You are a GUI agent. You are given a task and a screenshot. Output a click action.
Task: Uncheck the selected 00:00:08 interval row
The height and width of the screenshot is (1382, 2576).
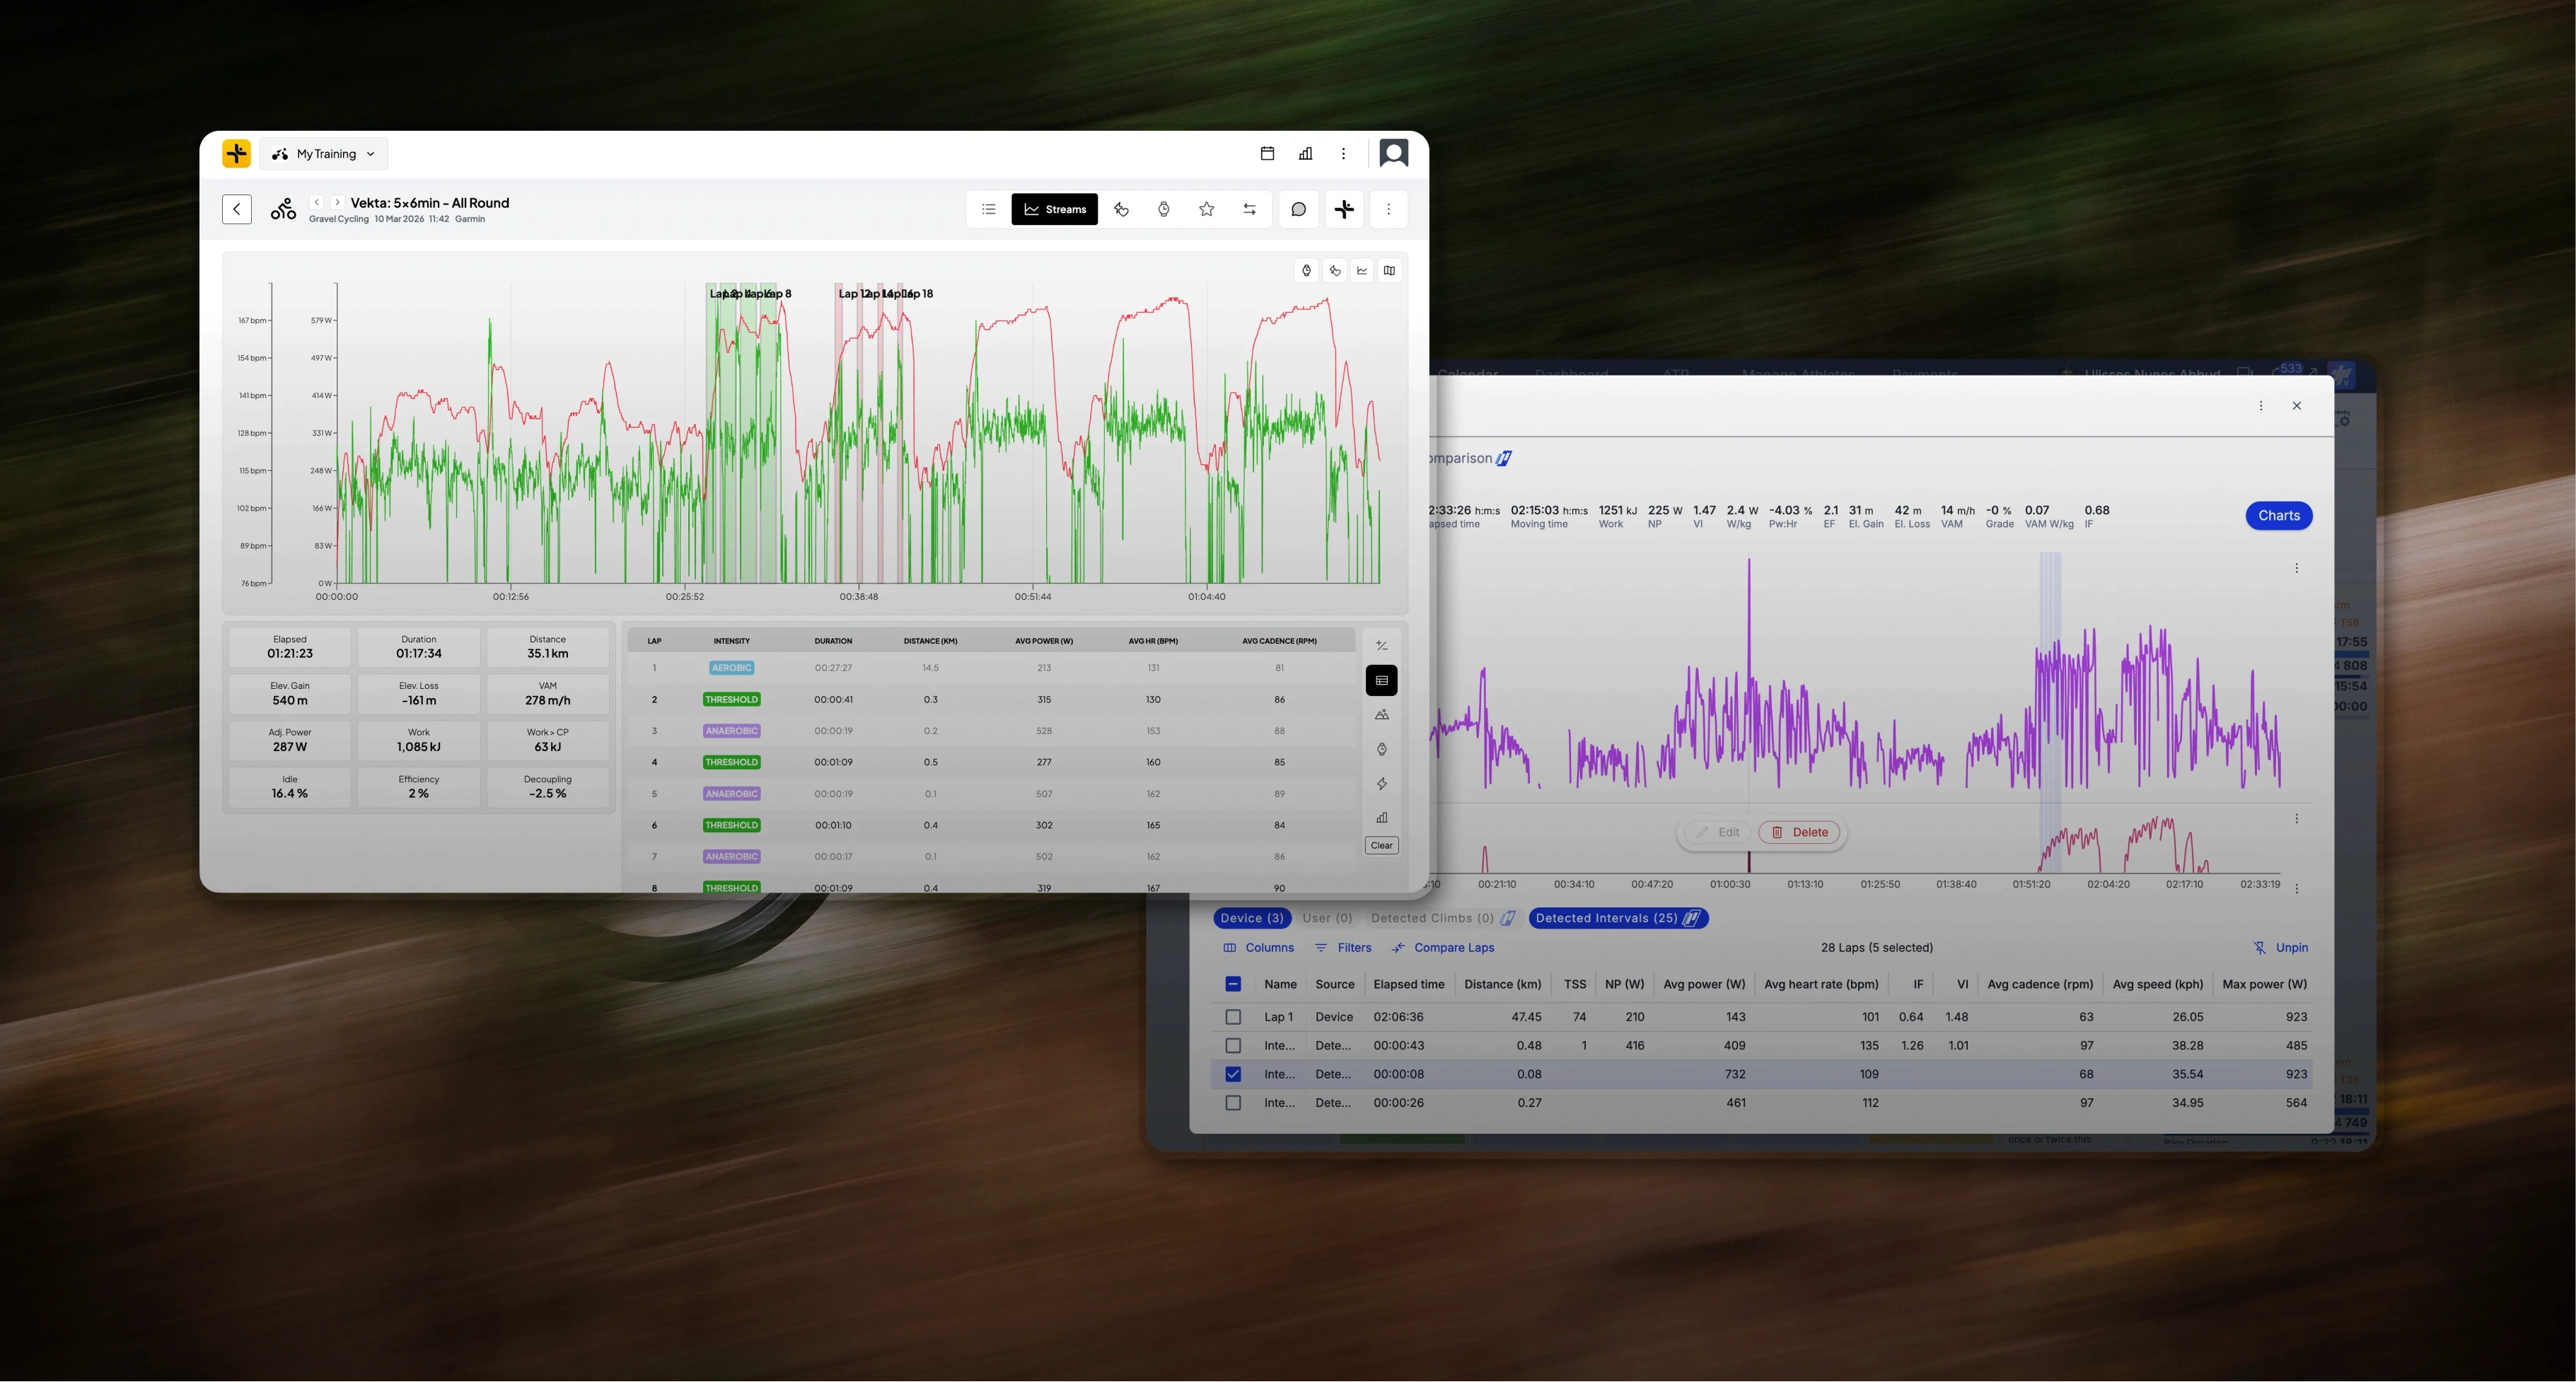pyautogui.click(x=1233, y=1074)
